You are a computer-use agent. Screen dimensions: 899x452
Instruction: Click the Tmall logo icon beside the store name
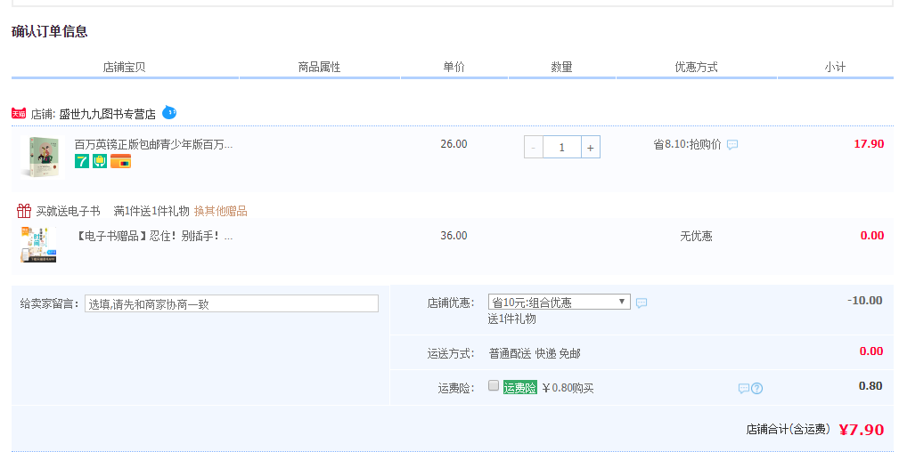[x=19, y=113]
